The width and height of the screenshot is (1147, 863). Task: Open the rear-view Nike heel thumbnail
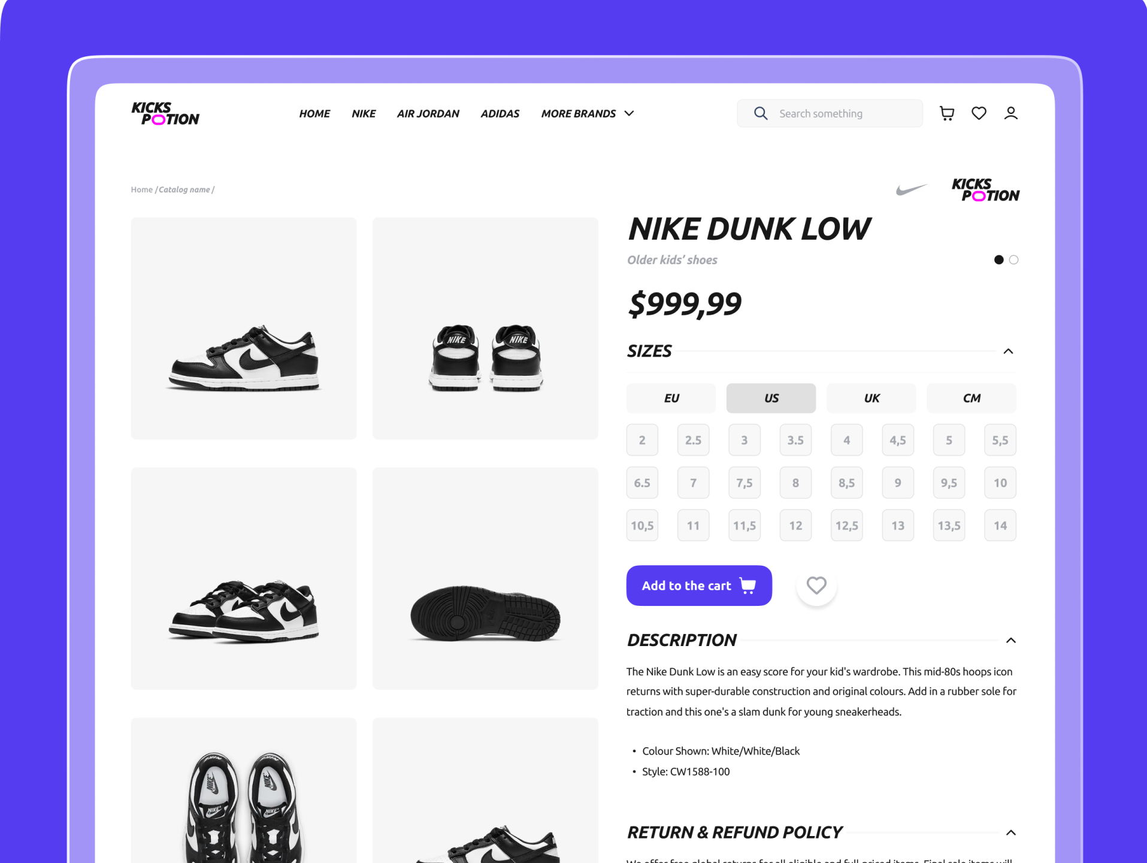point(485,328)
